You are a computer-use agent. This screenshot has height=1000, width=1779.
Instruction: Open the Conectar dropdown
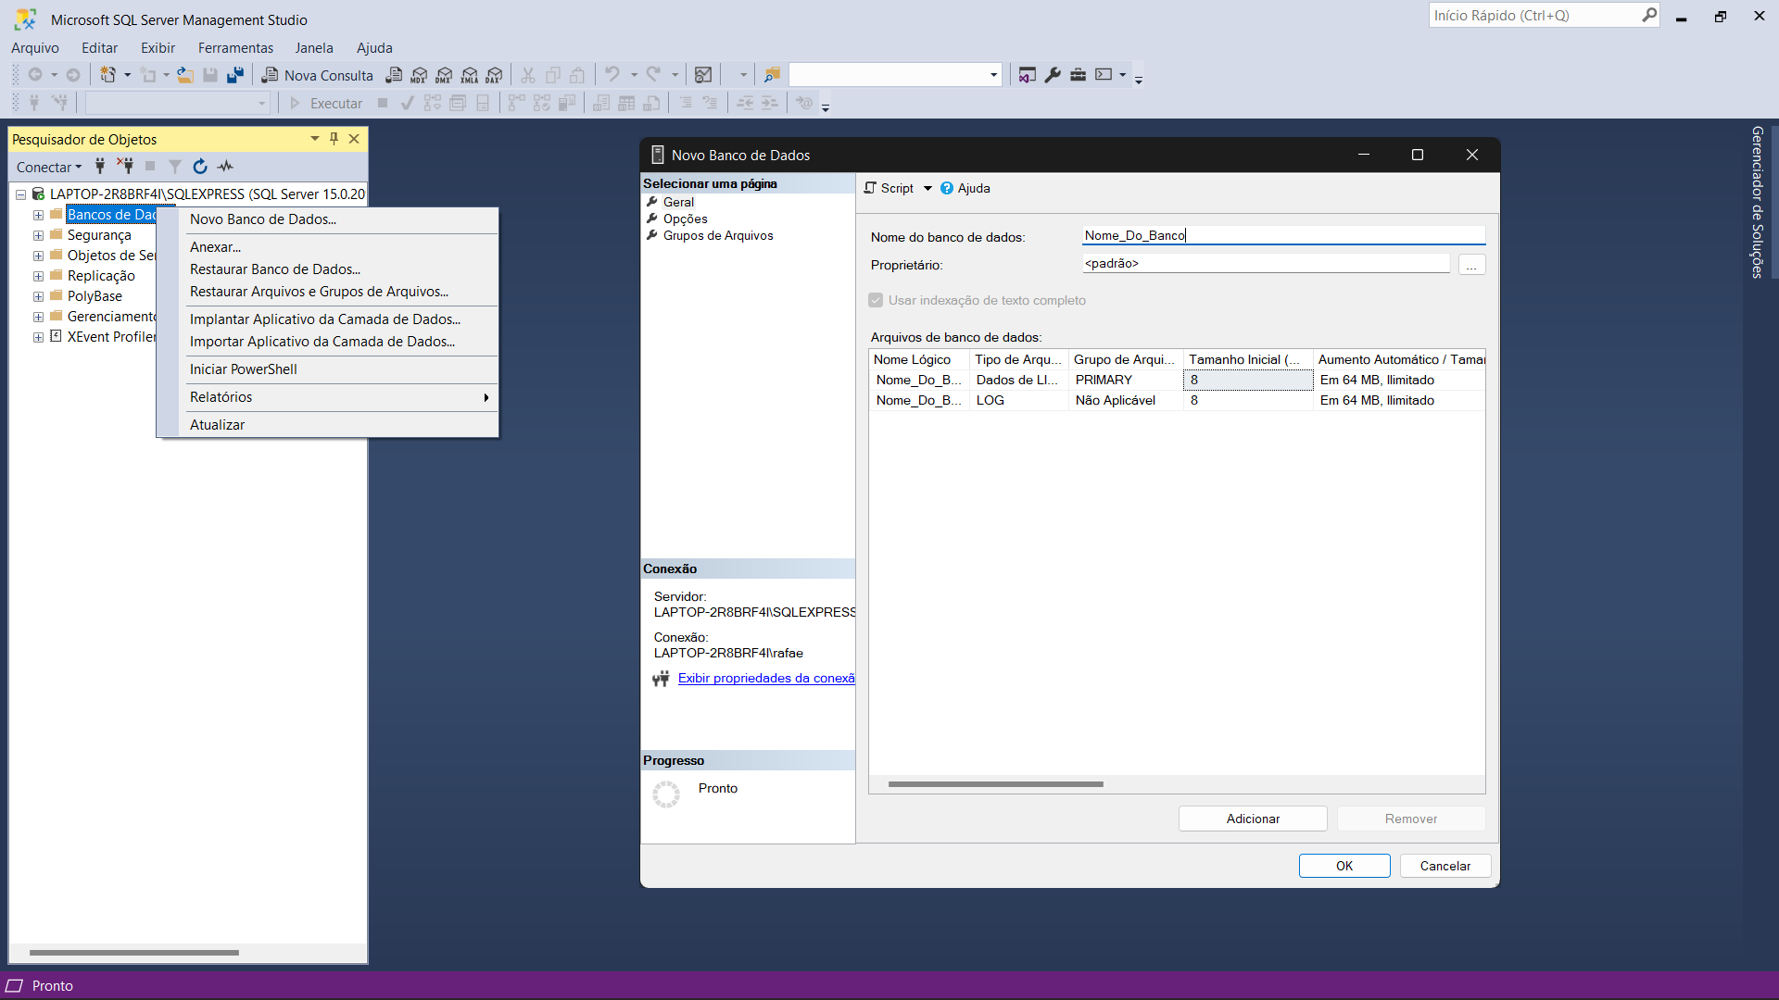pos(49,167)
